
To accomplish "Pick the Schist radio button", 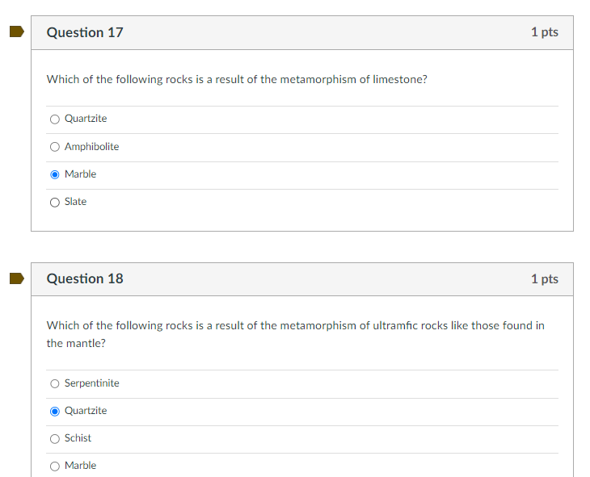I will [55, 438].
